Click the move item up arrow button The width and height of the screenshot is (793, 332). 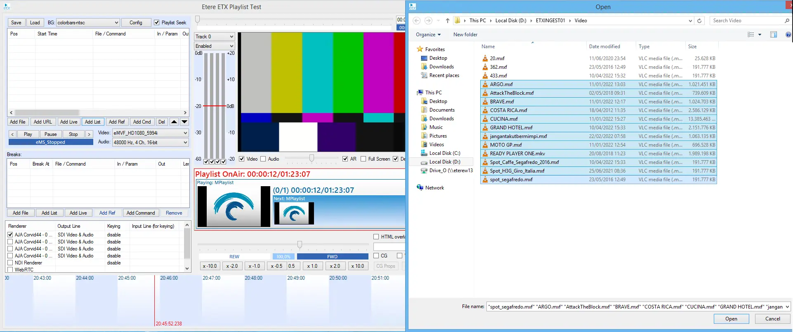pyautogui.click(x=174, y=122)
